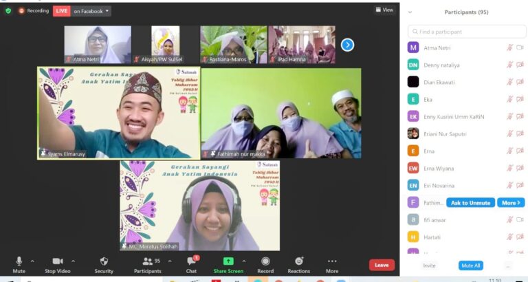Viewport: 528px width, 282px height.
Task: Open More menu for Fathimah participant
Action: 511,203
